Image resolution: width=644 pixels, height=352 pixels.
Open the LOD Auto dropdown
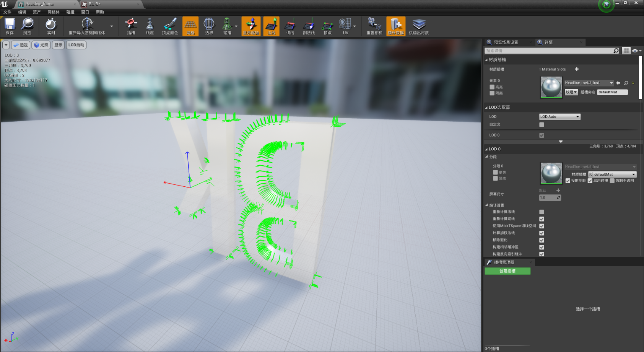click(560, 117)
